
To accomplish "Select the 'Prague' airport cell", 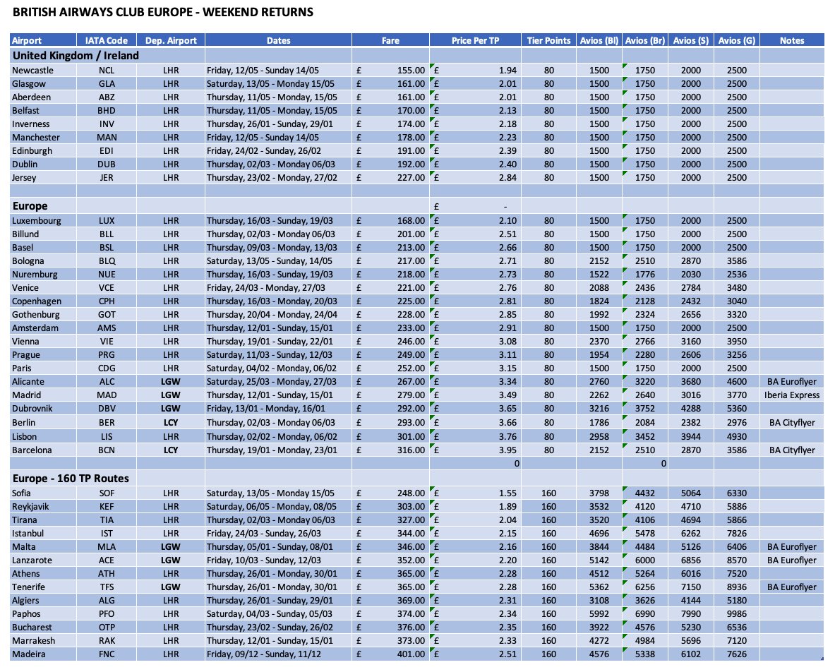I will [43, 354].
